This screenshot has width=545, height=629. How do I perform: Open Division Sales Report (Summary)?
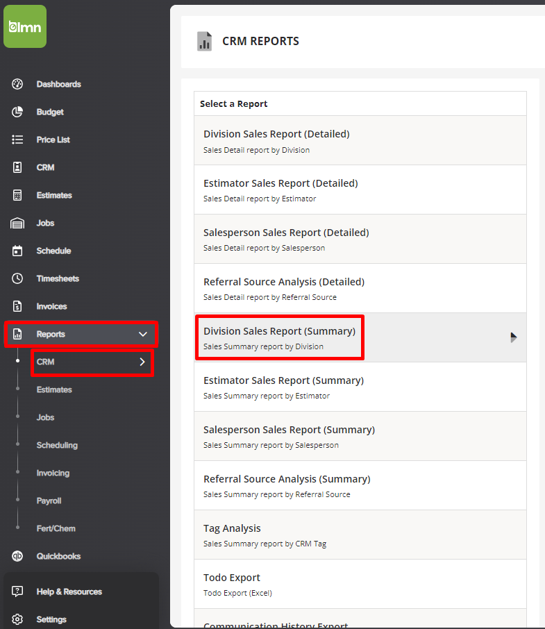click(360, 338)
